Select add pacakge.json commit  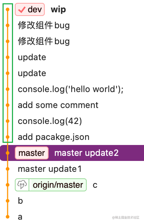click(x=54, y=137)
